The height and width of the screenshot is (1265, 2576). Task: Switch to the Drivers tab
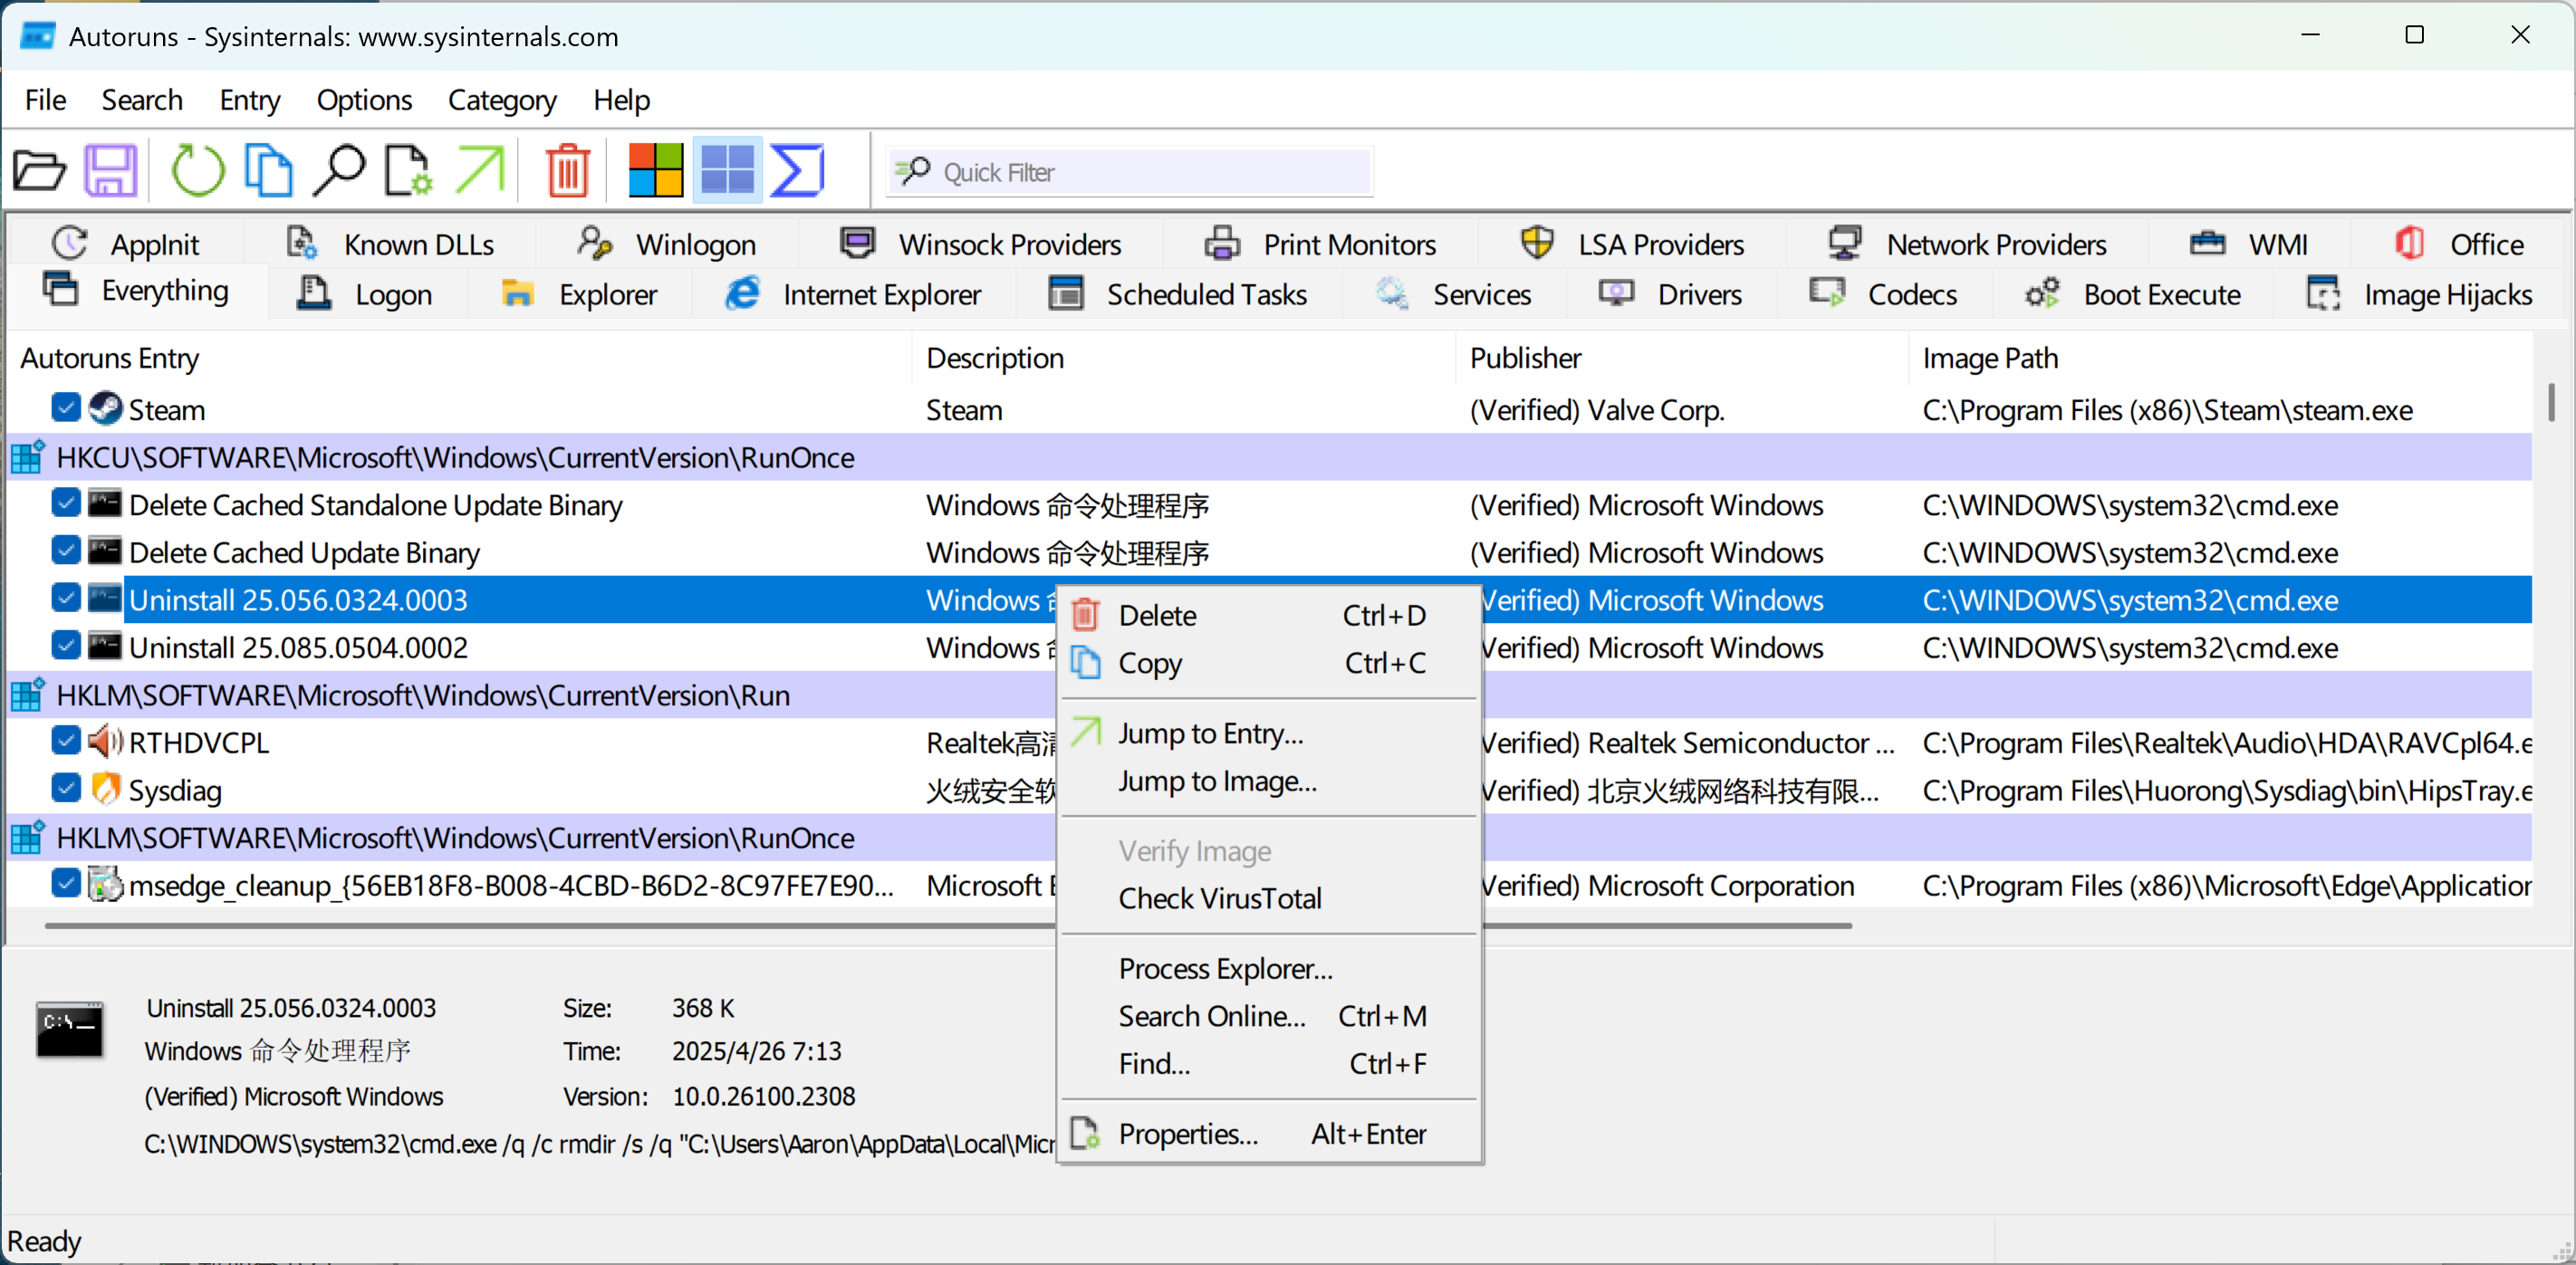[1670, 294]
